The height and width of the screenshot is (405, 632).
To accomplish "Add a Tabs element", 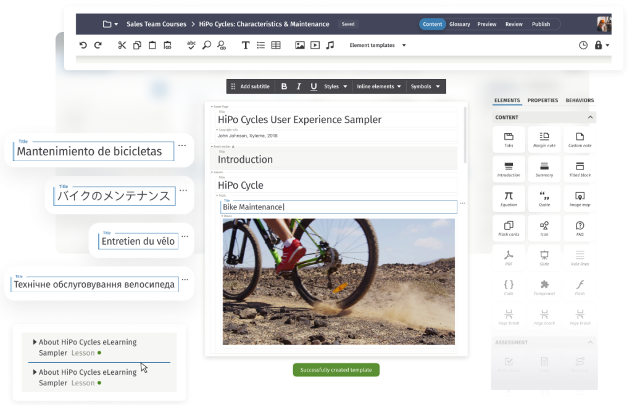I will [509, 139].
